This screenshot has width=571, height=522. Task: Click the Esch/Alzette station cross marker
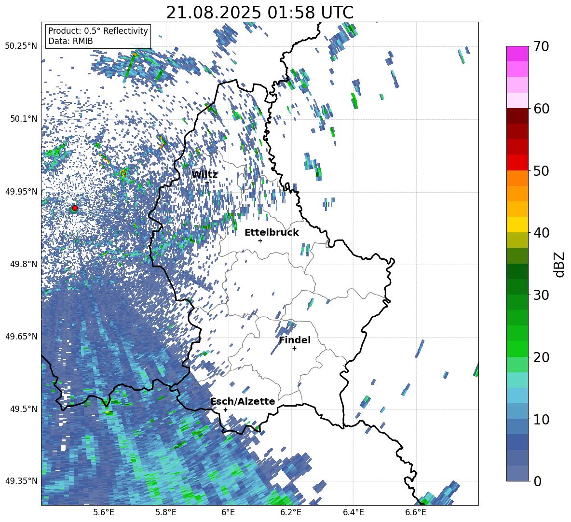pos(225,409)
